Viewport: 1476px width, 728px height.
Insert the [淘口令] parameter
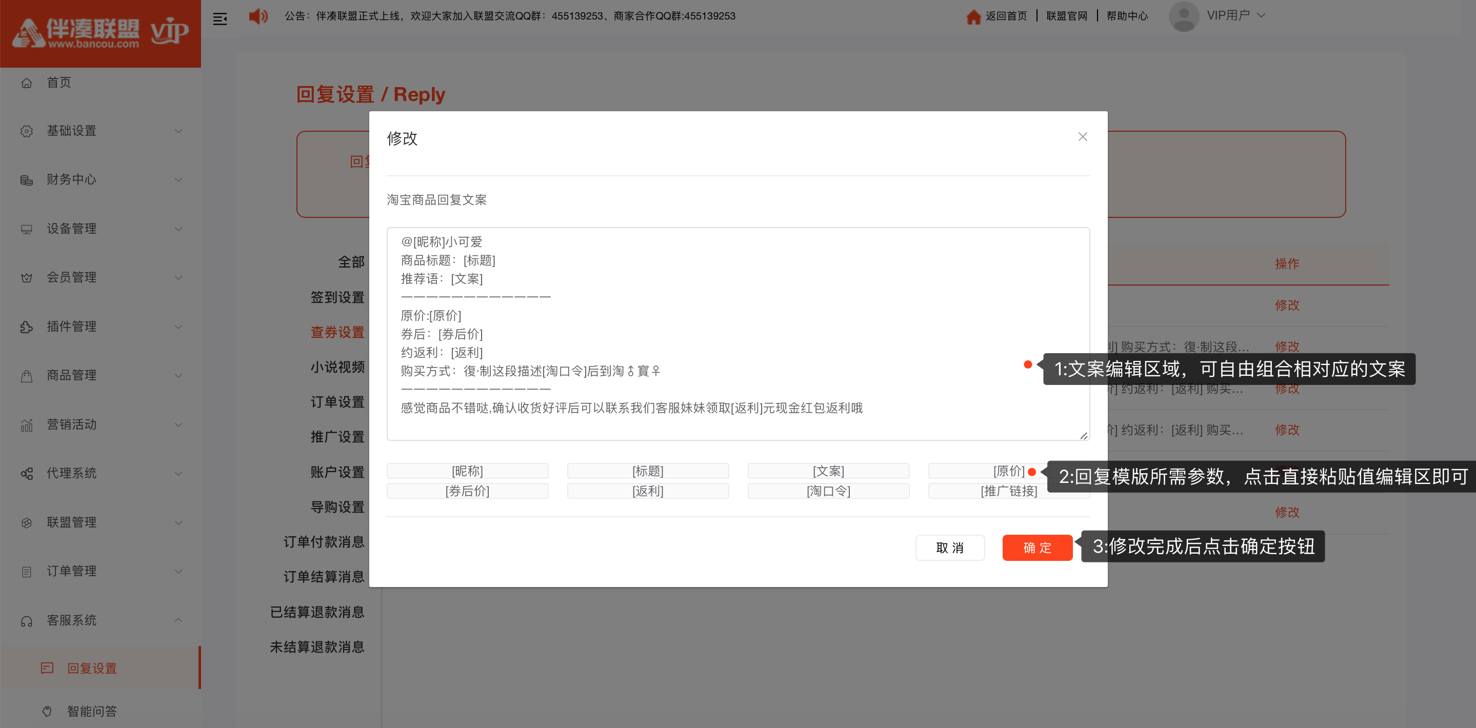click(x=829, y=491)
